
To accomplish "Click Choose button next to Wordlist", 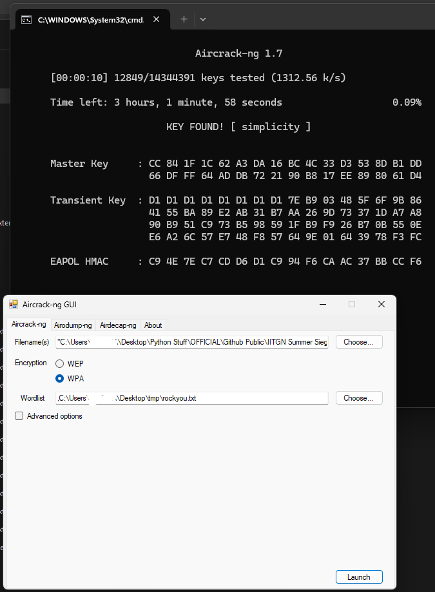I will (x=359, y=398).
